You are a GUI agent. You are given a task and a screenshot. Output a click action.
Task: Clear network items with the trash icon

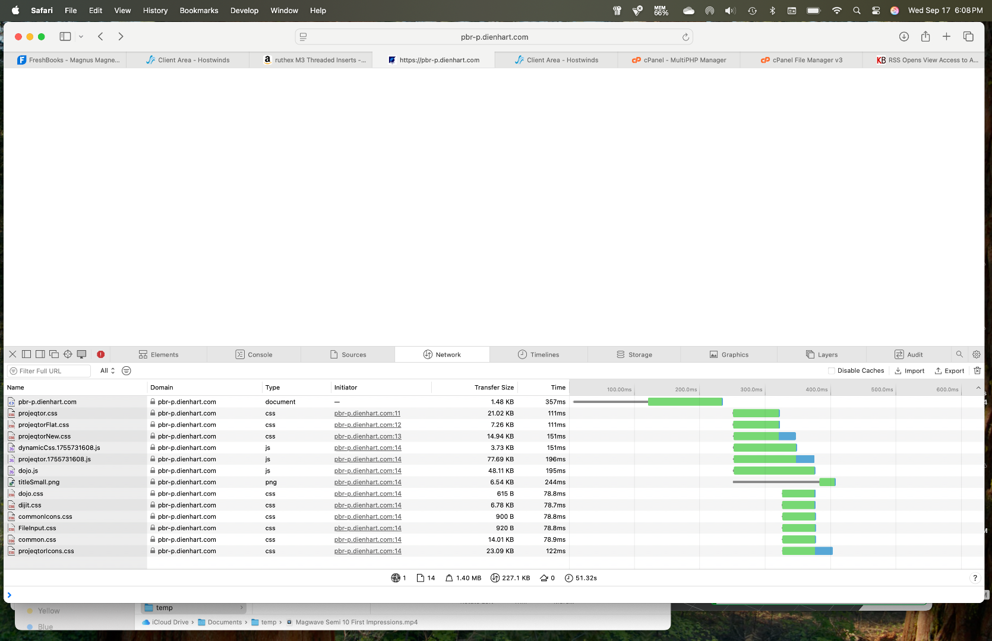tap(977, 371)
